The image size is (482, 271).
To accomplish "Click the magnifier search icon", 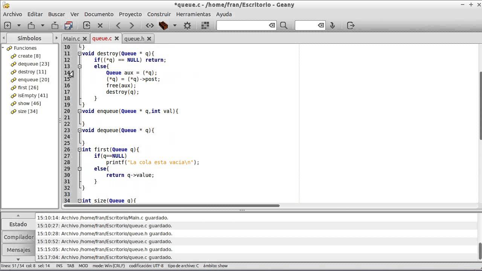I will (x=284, y=26).
